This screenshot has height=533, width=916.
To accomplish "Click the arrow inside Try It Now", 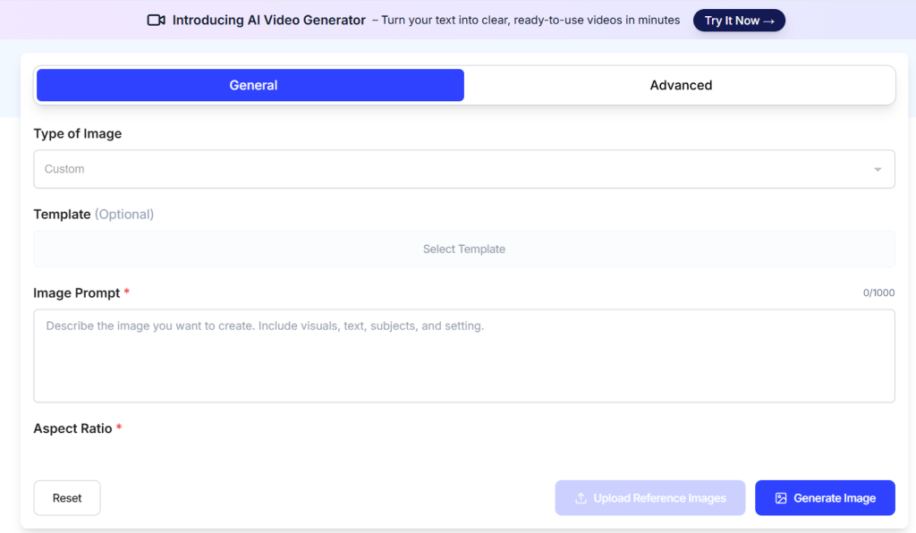I will [768, 21].
